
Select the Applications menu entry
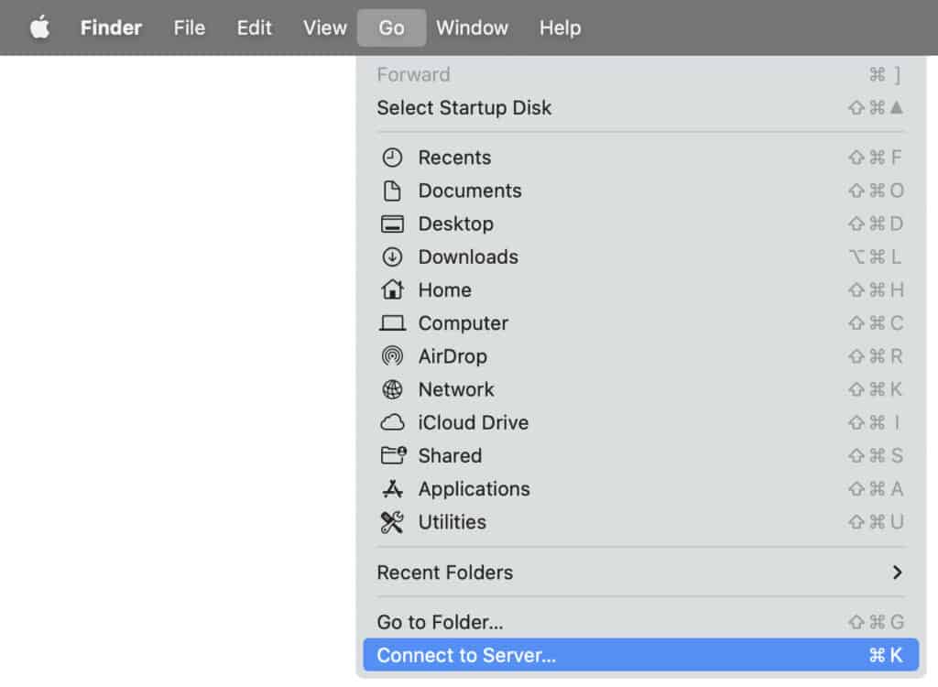(640, 489)
